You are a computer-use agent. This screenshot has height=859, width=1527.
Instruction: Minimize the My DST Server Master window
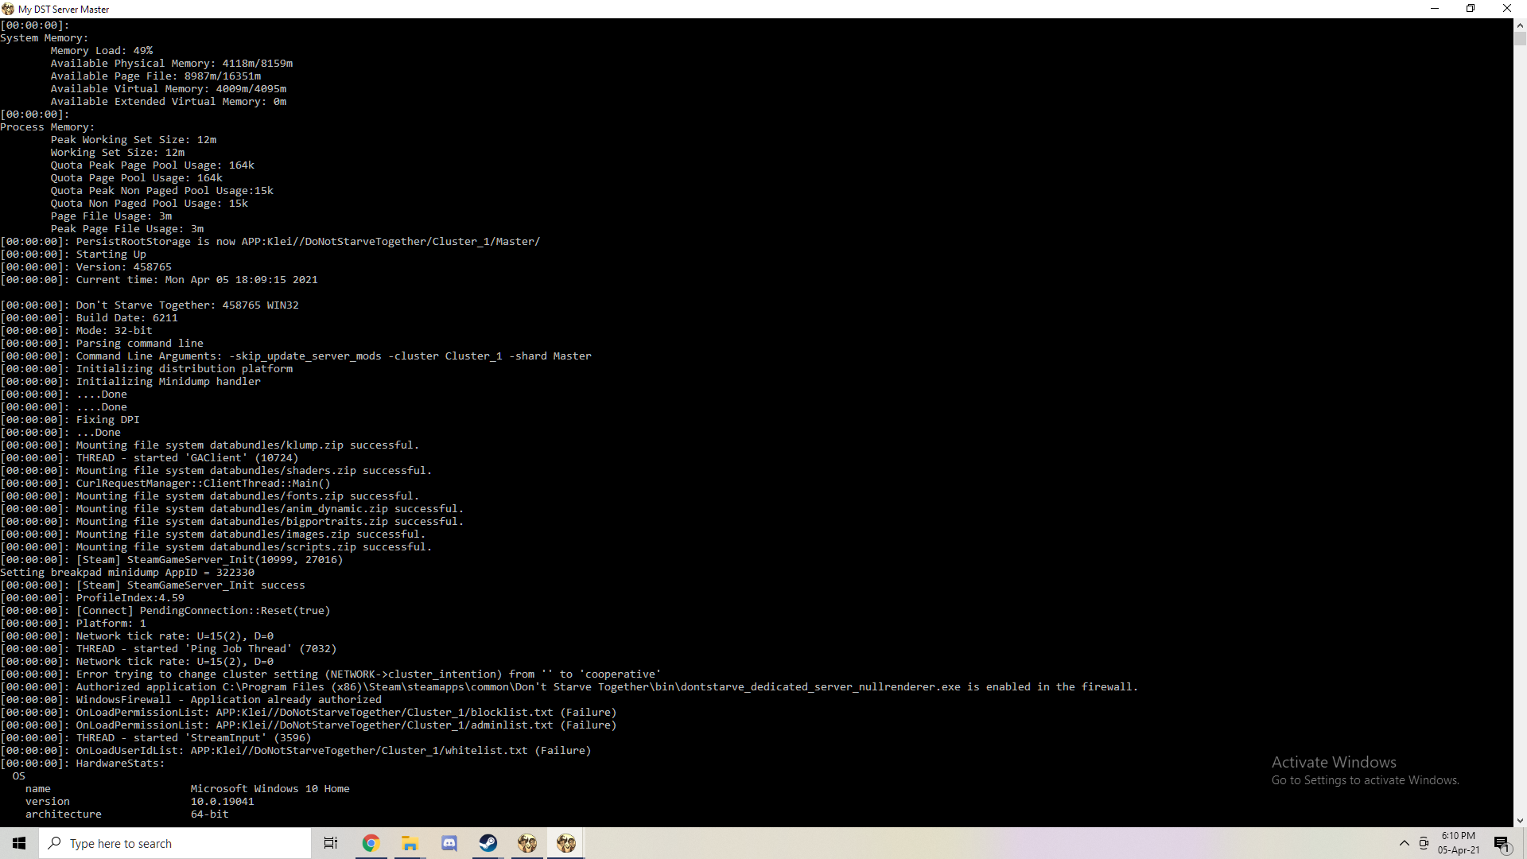pos(1435,9)
